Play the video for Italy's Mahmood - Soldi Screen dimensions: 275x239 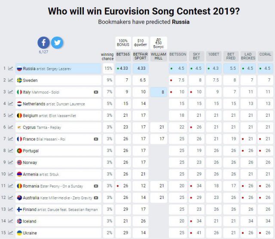pos(96,92)
